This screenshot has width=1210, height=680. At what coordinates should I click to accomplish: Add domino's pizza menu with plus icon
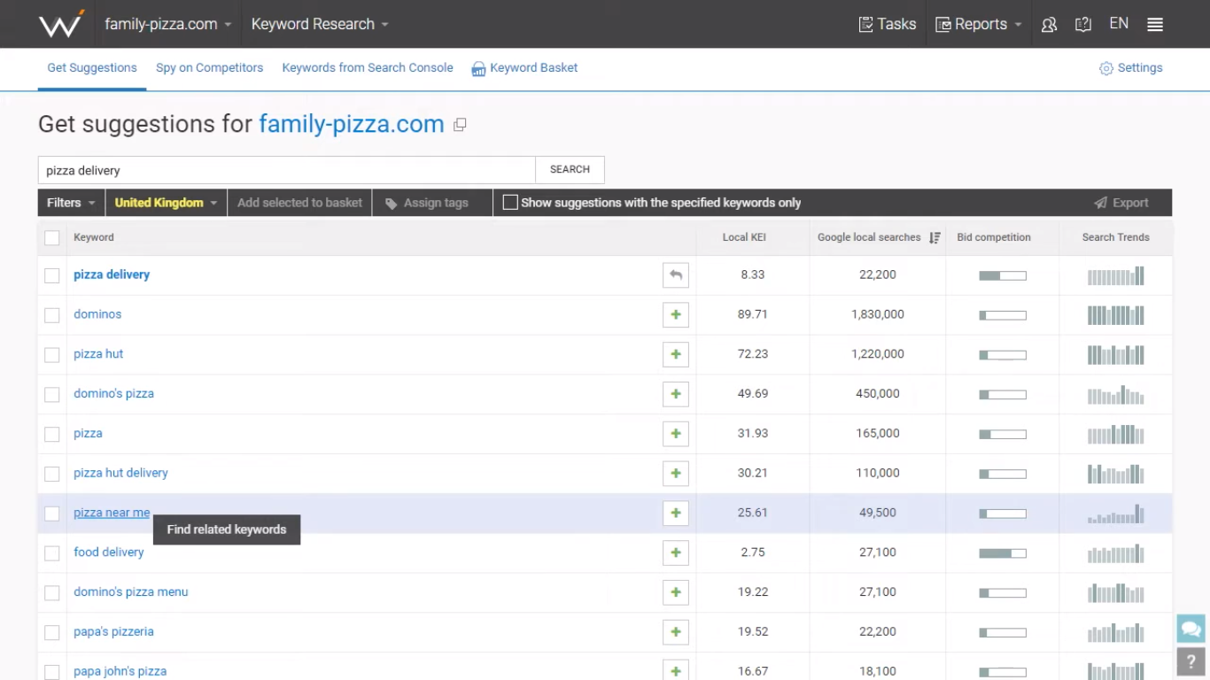[676, 592]
